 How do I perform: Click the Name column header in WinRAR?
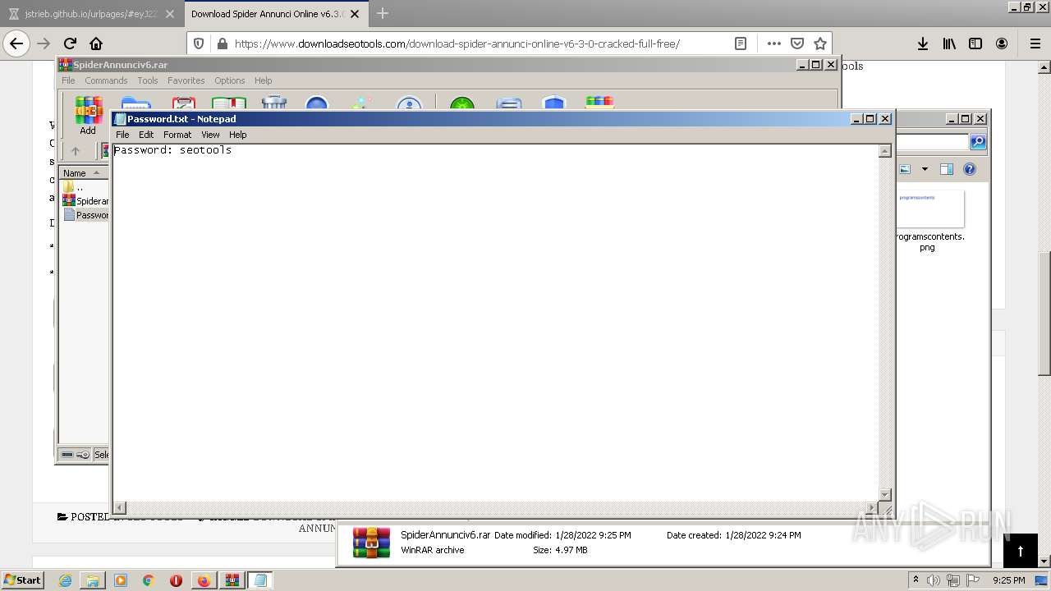tap(84, 173)
